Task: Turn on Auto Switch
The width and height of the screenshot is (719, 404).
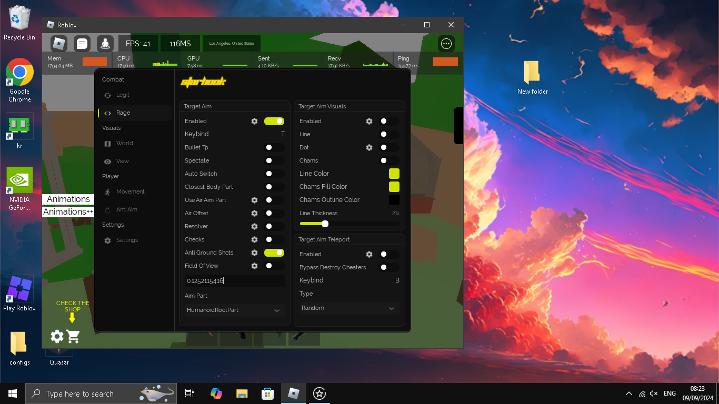Action: tap(274, 174)
